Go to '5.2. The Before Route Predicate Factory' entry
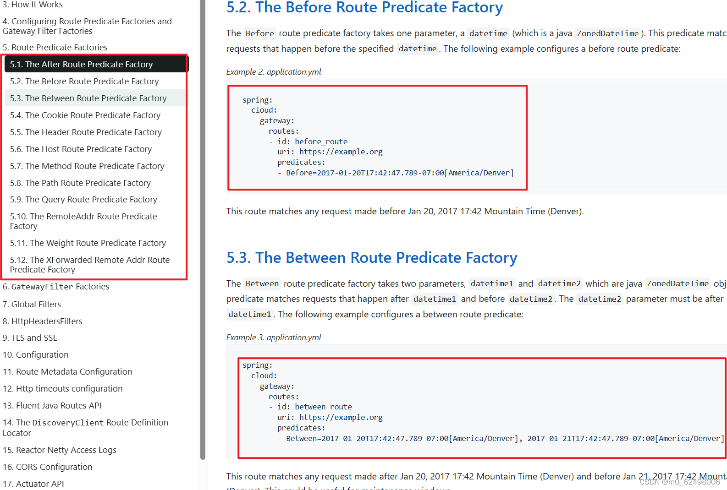This screenshot has height=490, width=727. (x=84, y=82)
